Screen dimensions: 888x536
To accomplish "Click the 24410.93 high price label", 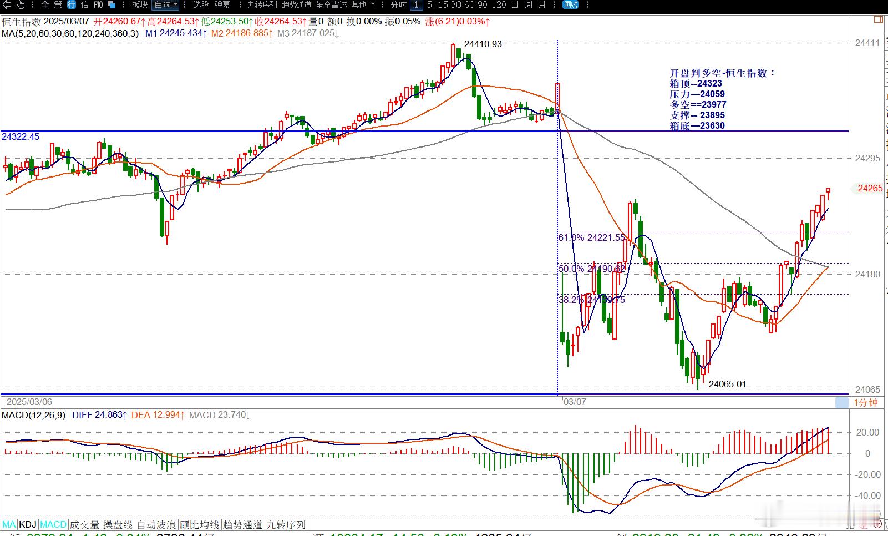I will pos(483,44).
